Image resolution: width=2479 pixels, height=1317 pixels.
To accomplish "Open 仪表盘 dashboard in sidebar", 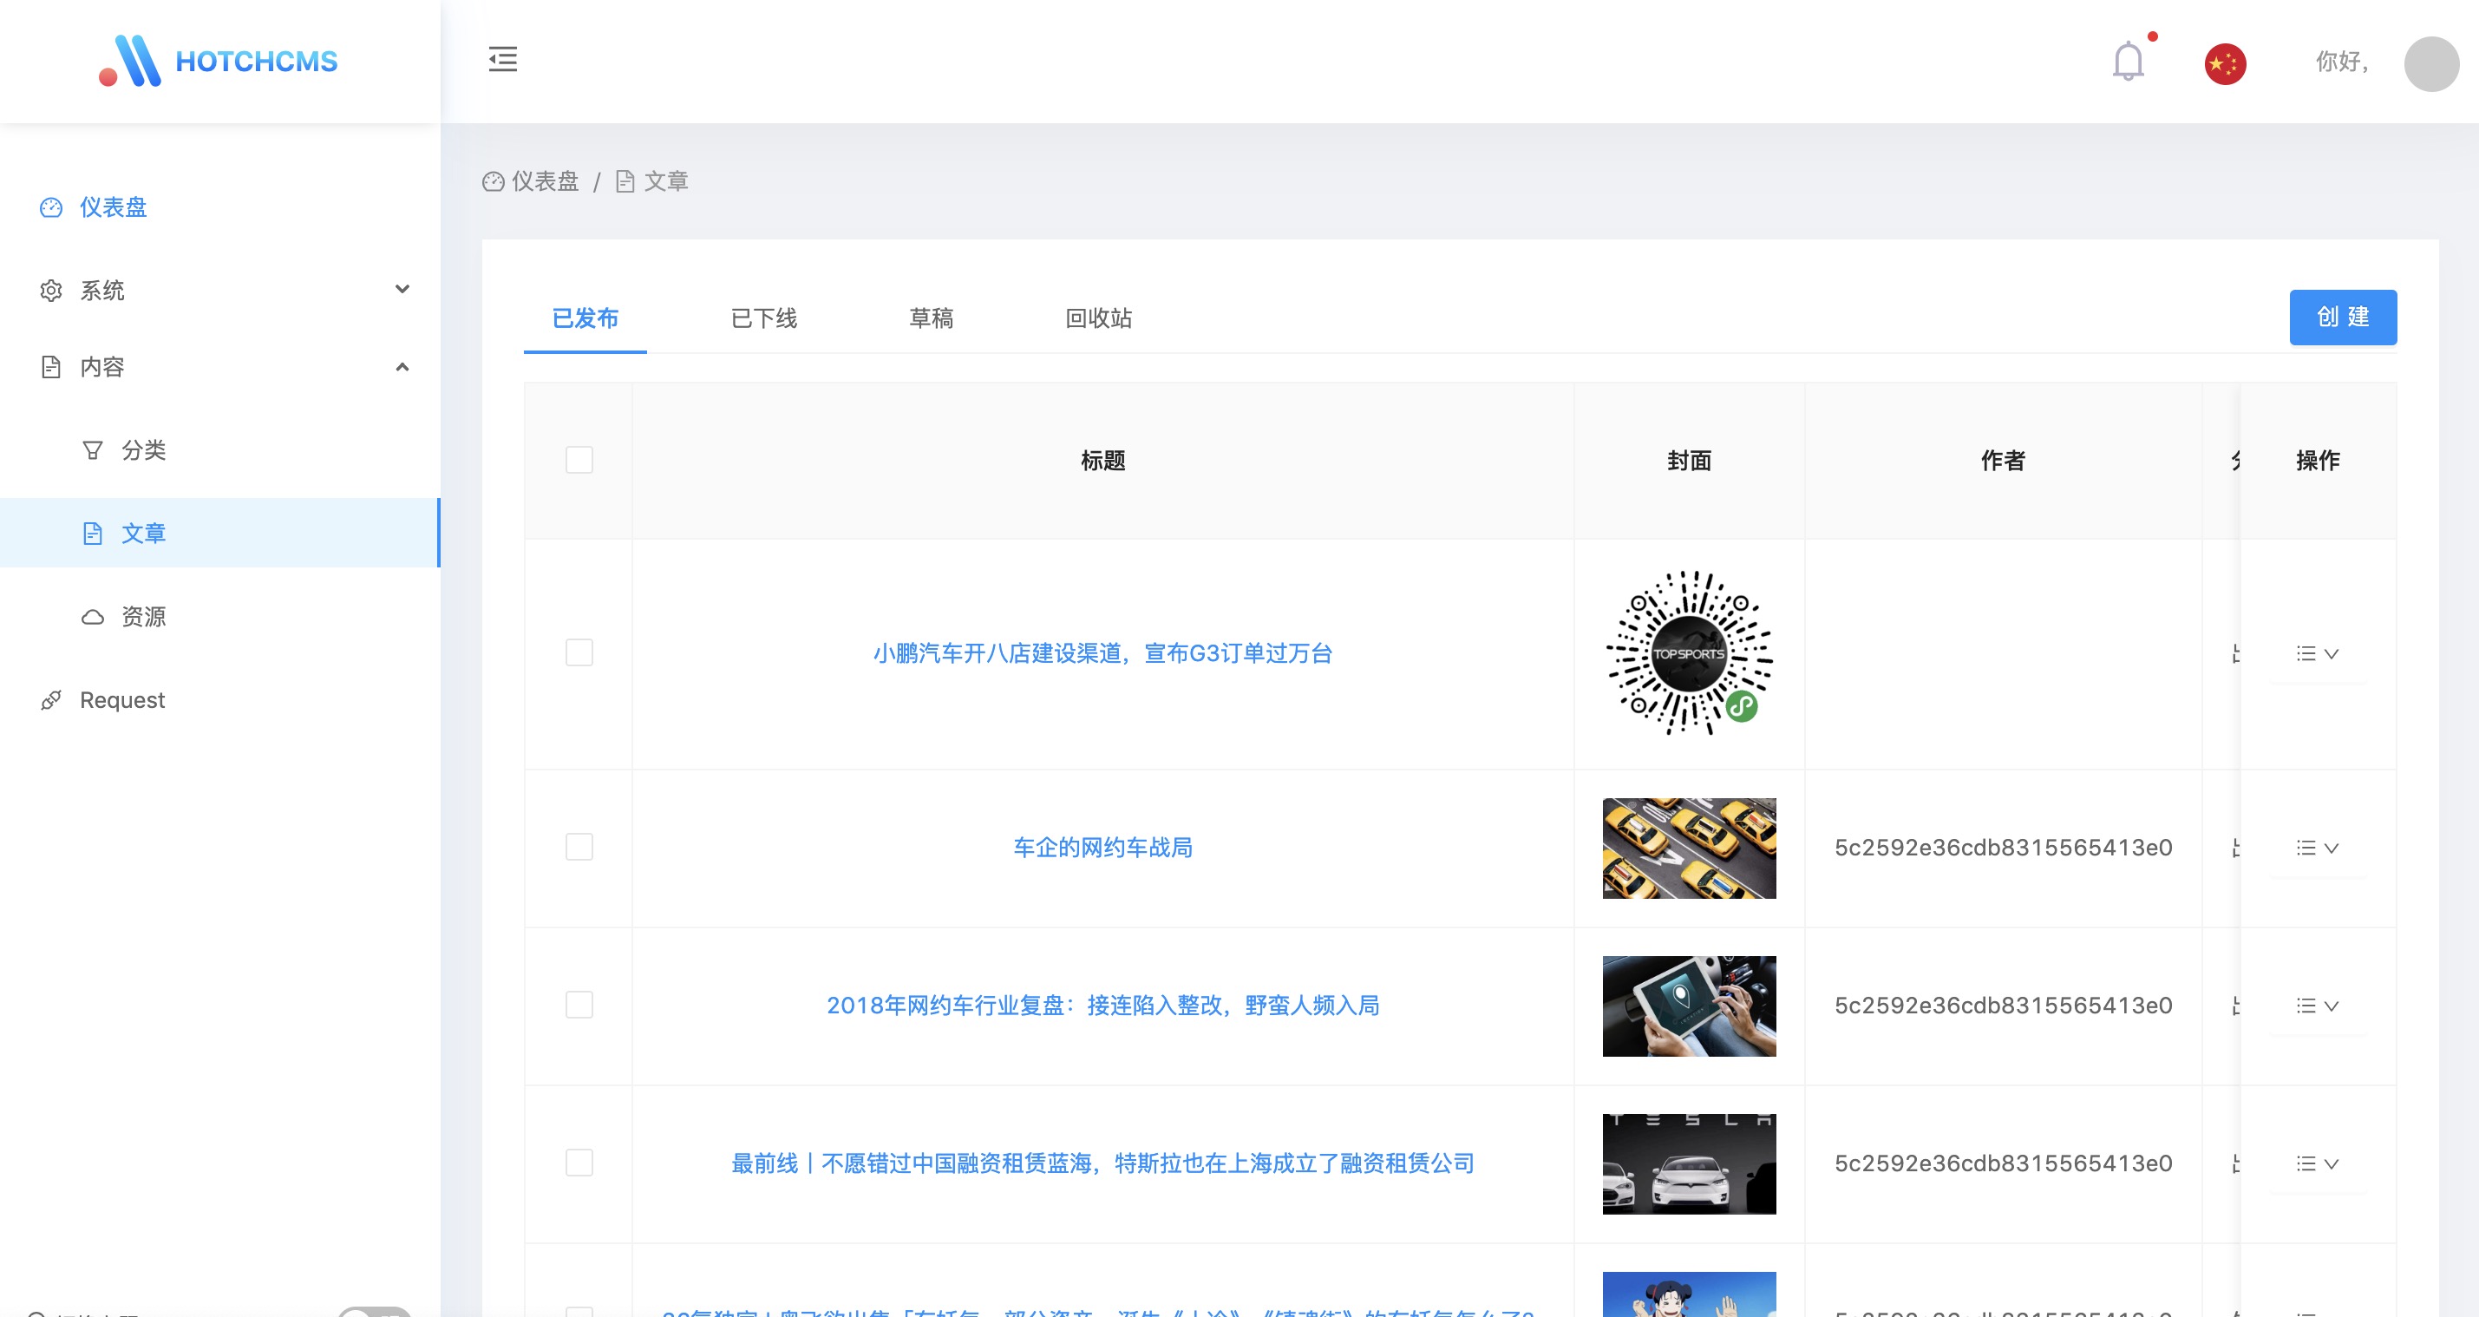I will [x=113, y=207].
